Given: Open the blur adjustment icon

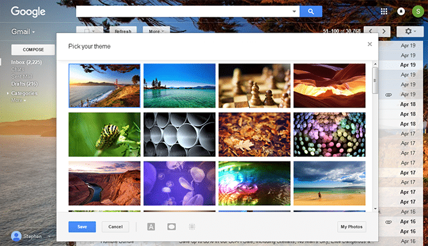Looking at the screenshot, I should (192, 227).
